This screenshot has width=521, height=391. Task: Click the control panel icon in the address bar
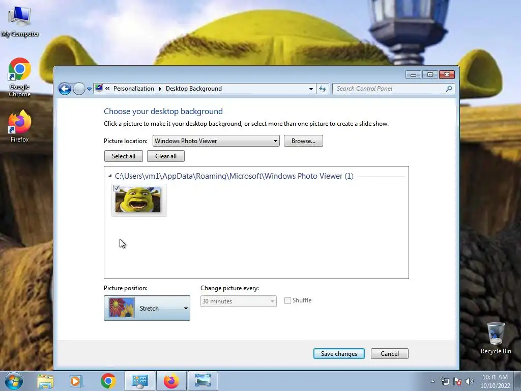tap(99, 89)
